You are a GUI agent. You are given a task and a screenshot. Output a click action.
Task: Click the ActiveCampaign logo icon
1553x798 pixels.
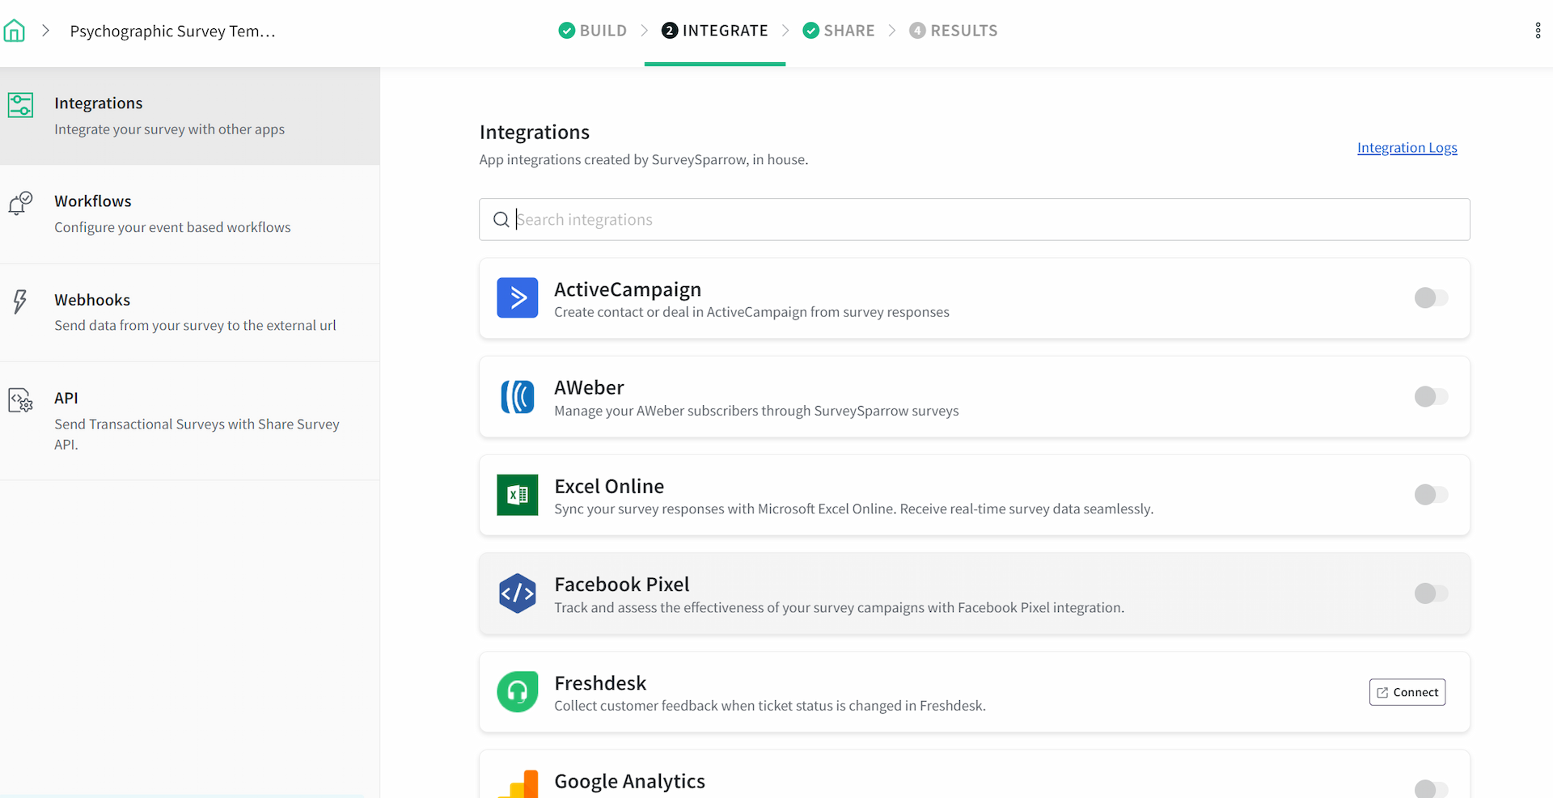tap(518, 298)
